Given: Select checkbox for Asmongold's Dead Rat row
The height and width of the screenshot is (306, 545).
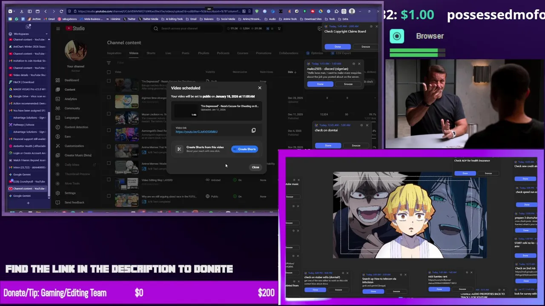Looking at the screenshot, I should coord(109,130).
